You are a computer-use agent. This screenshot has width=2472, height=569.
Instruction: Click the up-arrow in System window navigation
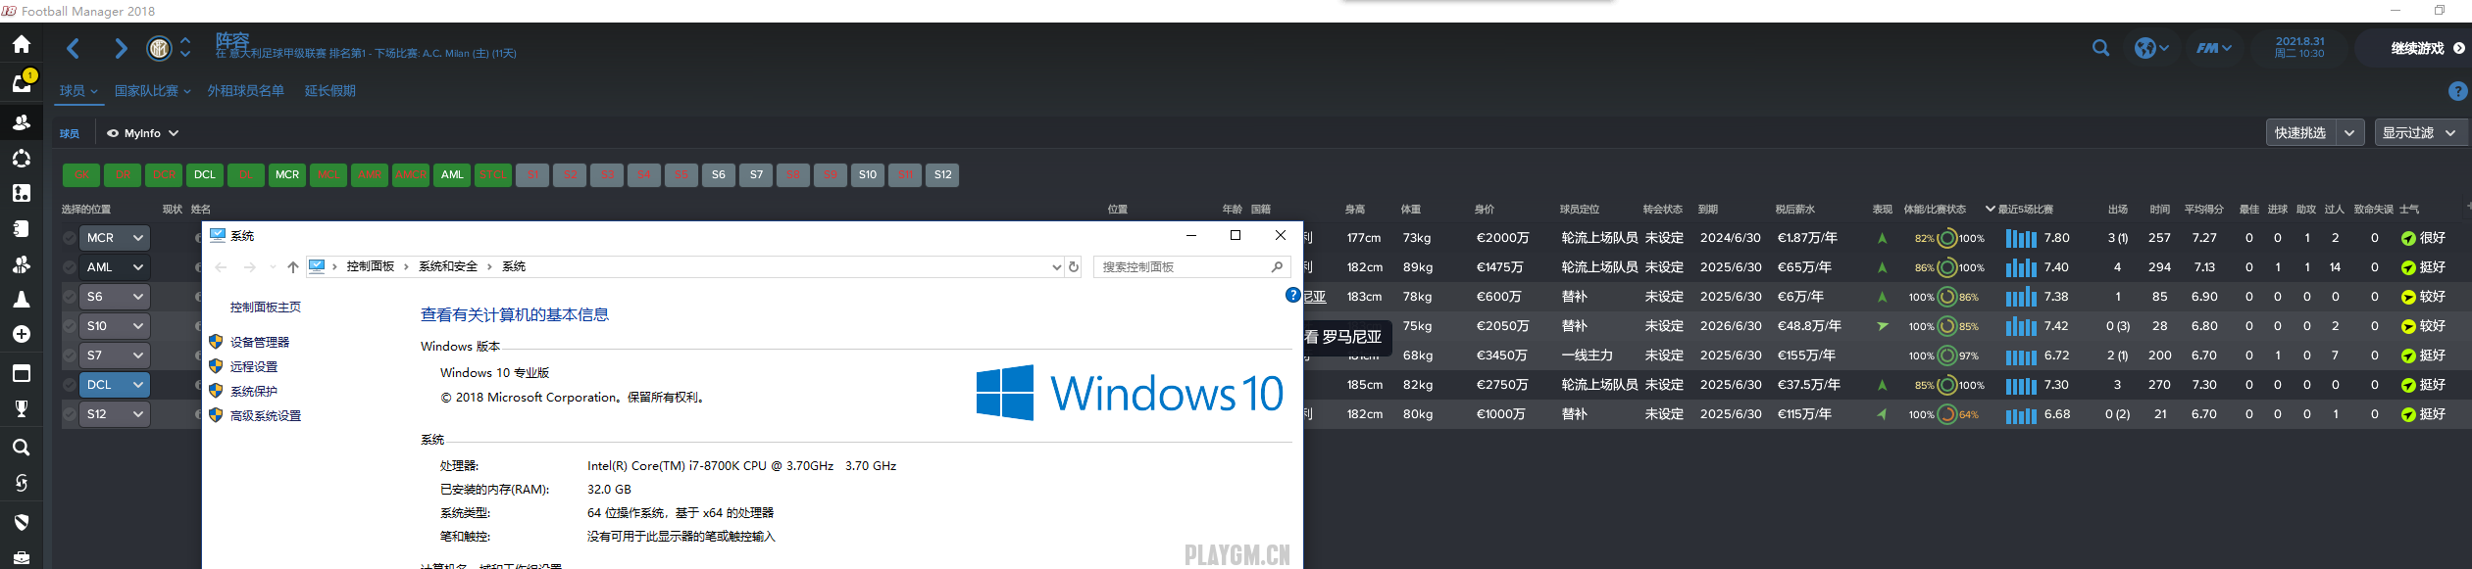292,266
